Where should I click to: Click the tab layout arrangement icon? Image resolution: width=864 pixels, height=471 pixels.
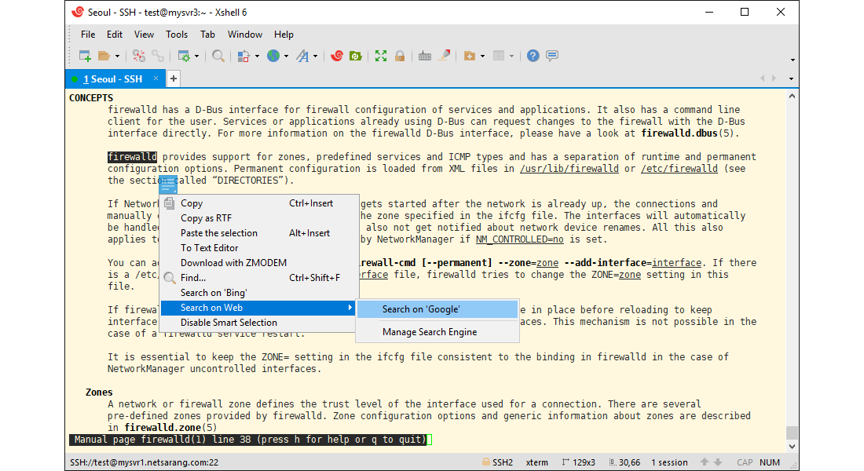point(499,56)
